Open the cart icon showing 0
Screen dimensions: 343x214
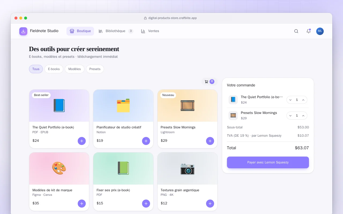209,82
